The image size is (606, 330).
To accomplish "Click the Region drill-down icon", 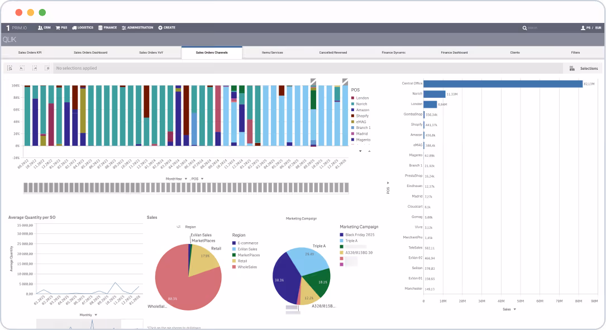I will coord(179,227).
